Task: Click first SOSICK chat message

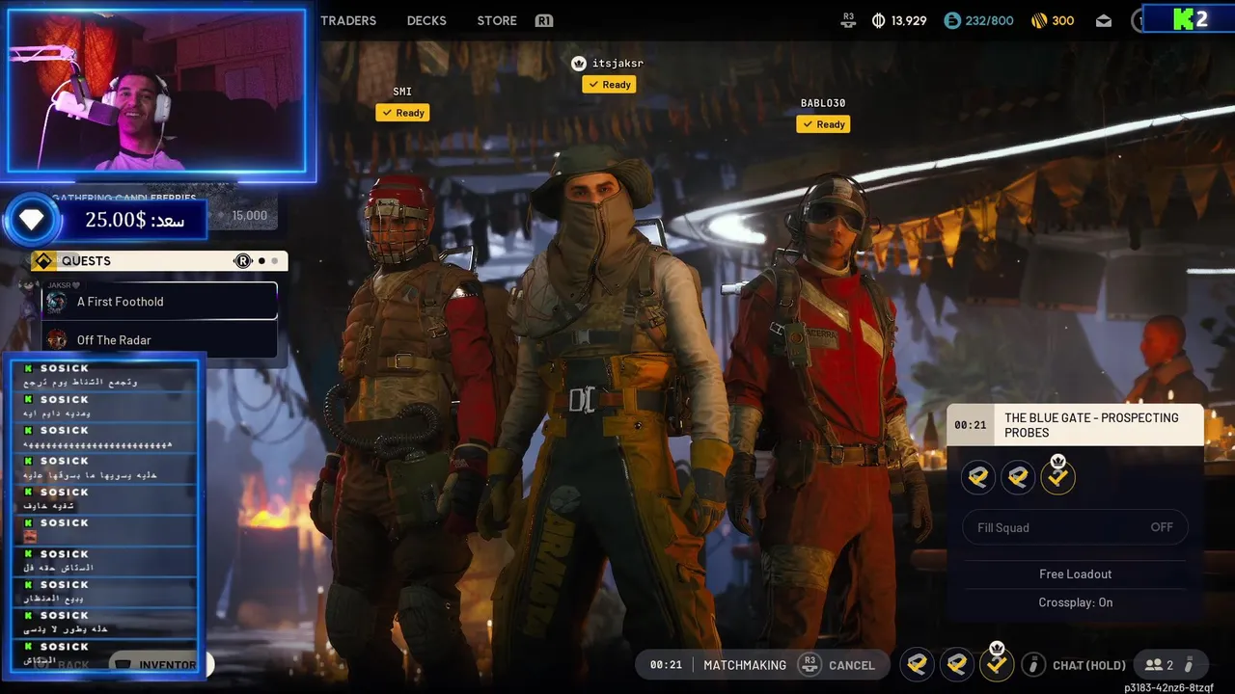Action: (x=104, y=375)
